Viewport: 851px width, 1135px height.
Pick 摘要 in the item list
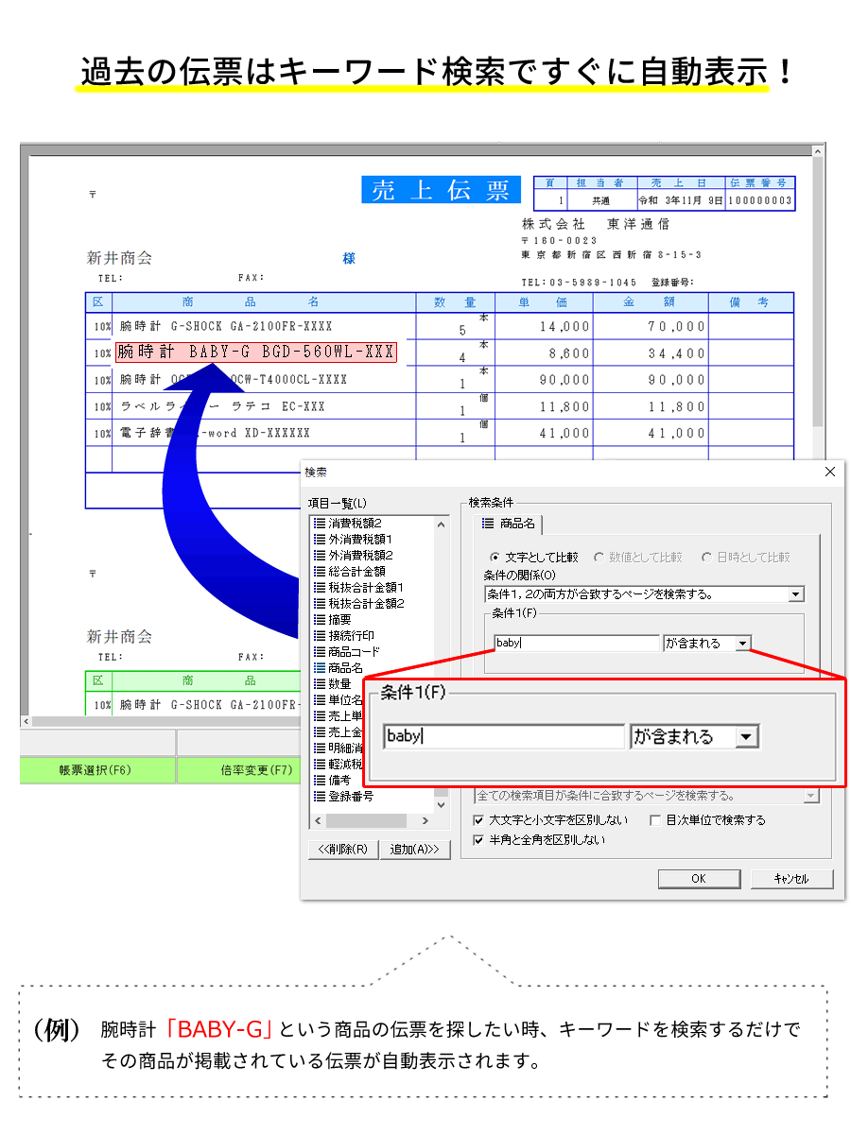(339, 619)
